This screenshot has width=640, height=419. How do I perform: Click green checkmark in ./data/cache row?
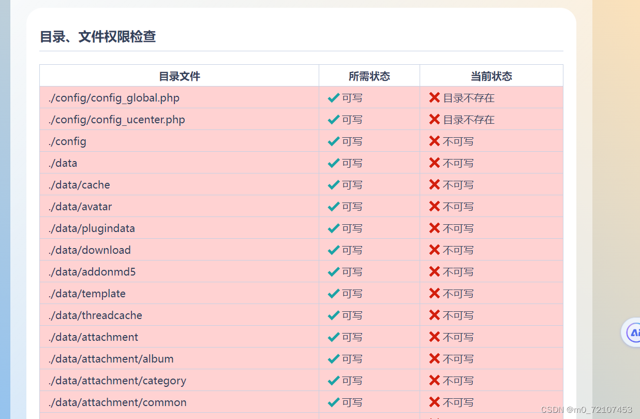(334, 184)
